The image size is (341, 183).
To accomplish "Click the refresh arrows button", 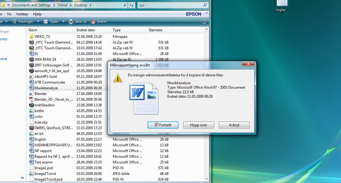I will (x=132, y=5).
